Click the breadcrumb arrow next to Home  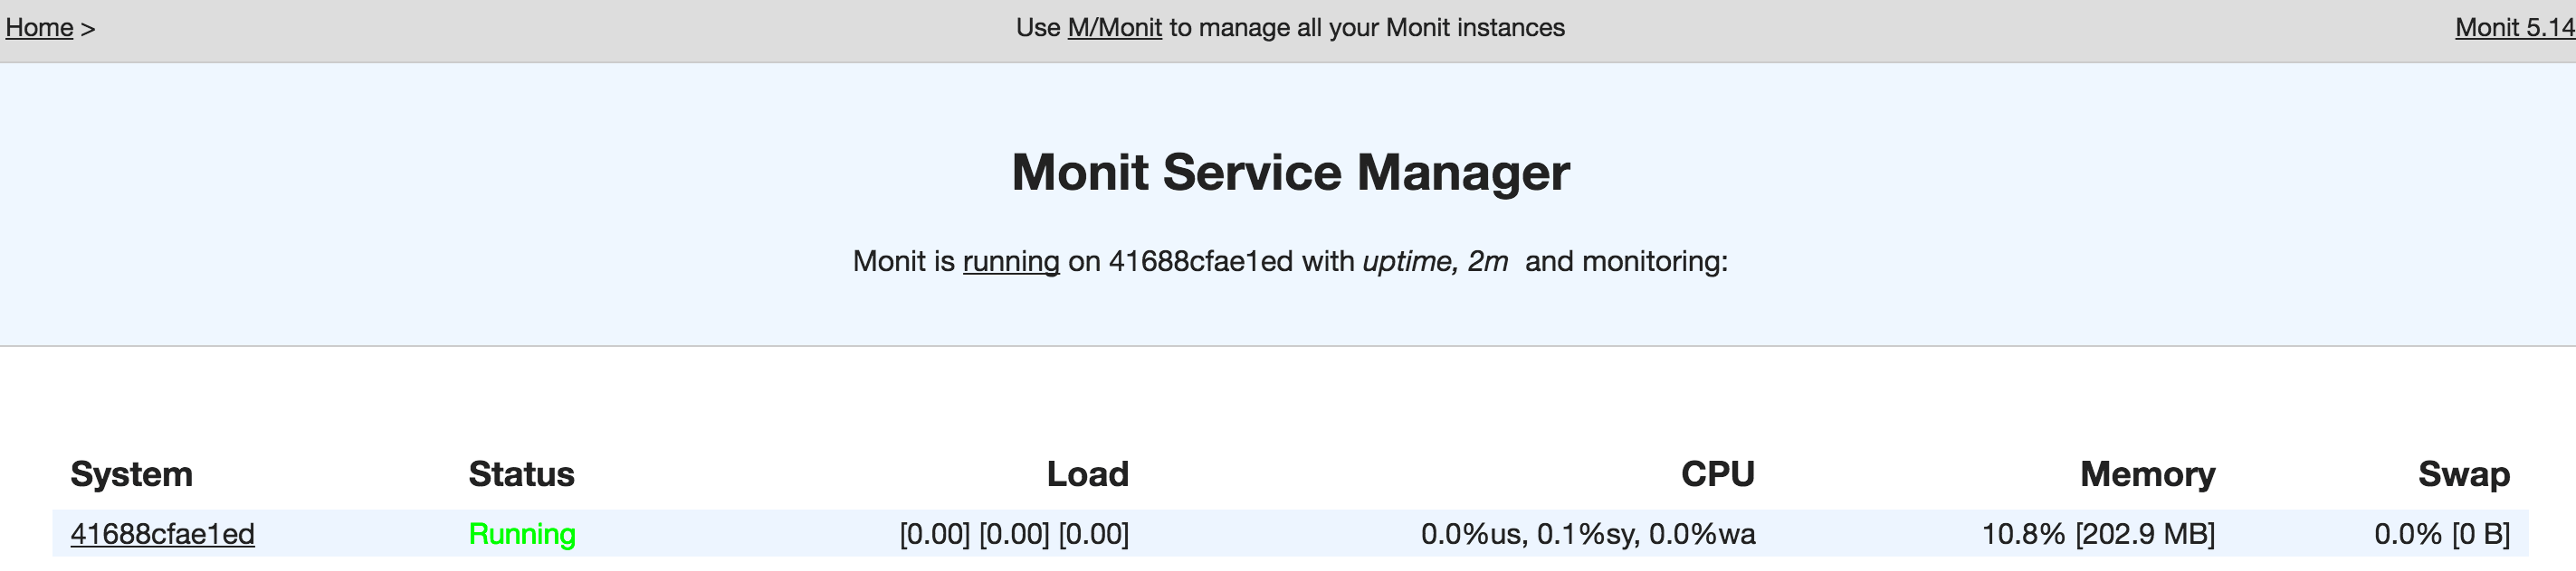click(86, 28)
